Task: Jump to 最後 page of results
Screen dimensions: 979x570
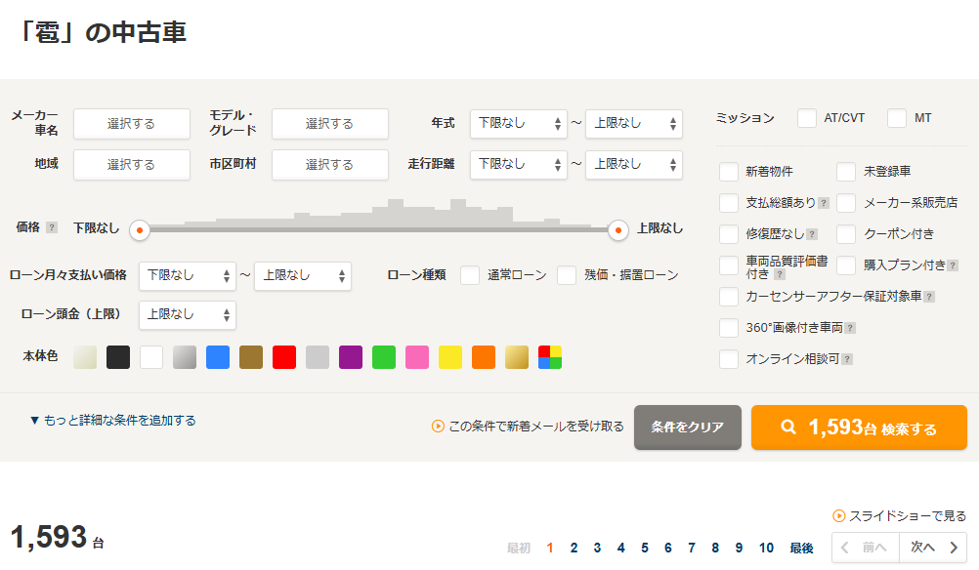Action: (801, 549)
